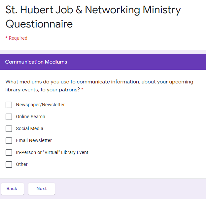Image resolution: width=206 pixels, height=199 pixels.
Task: Toggle the Other checkbox
Action: pyautogui.click(x=9, y=165)
